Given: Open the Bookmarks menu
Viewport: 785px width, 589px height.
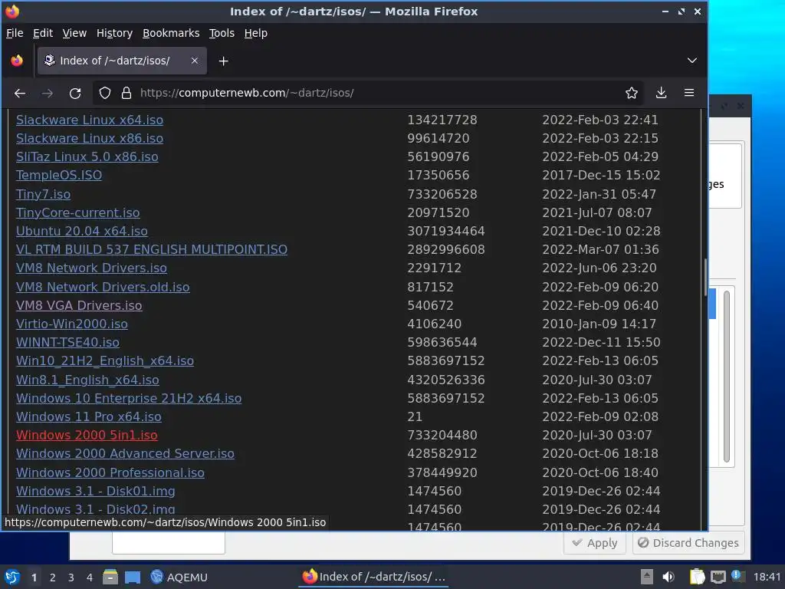Looking at the screenshot, I should pyautogui.click(x=171, y=33).
